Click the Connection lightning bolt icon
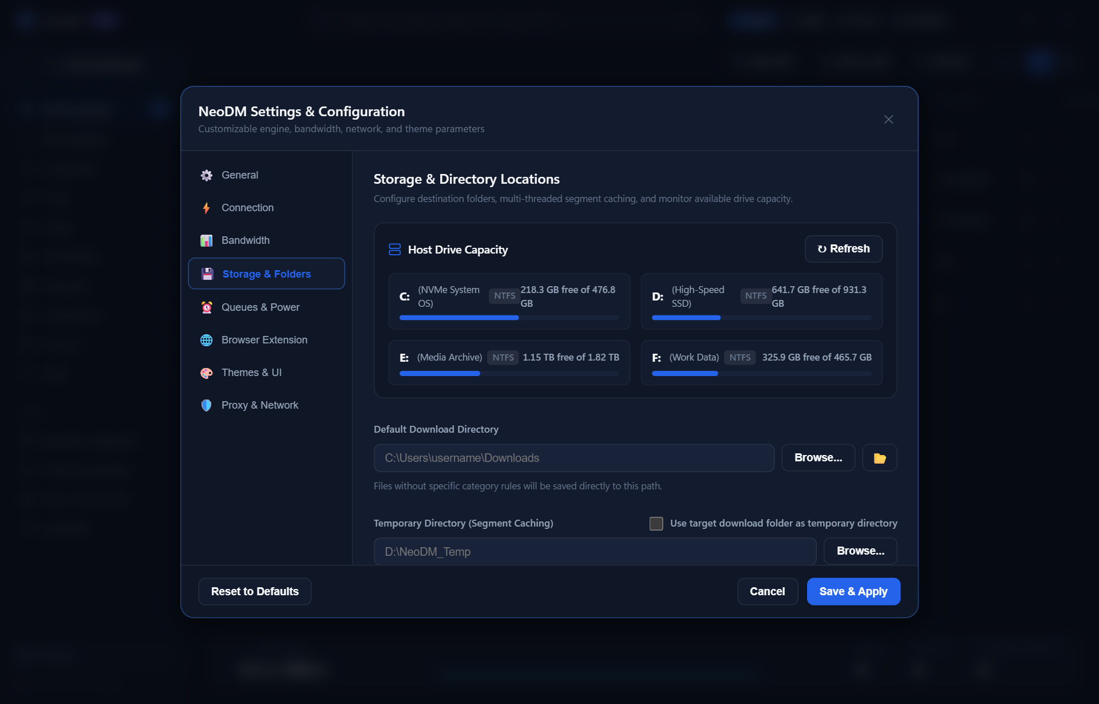Image resolution: width=1099 pixels, height=704 pixels. tap(207, 208)
